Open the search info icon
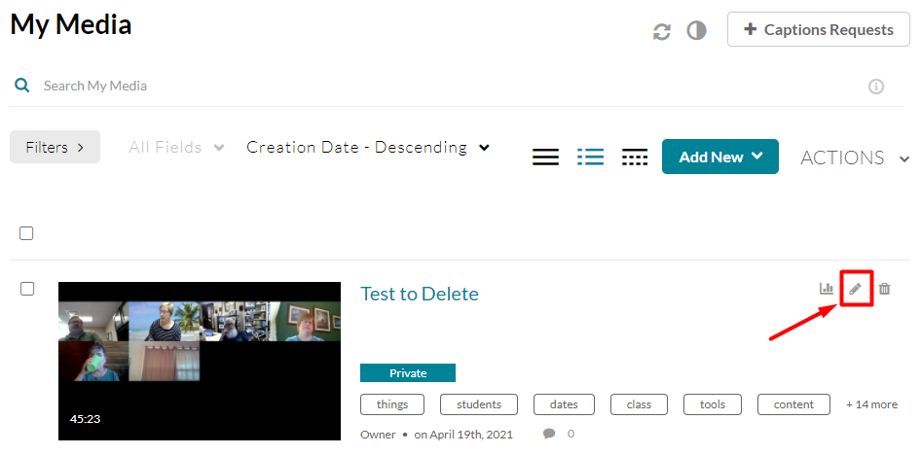Screen dimensions: 921x455 (876, 87)
